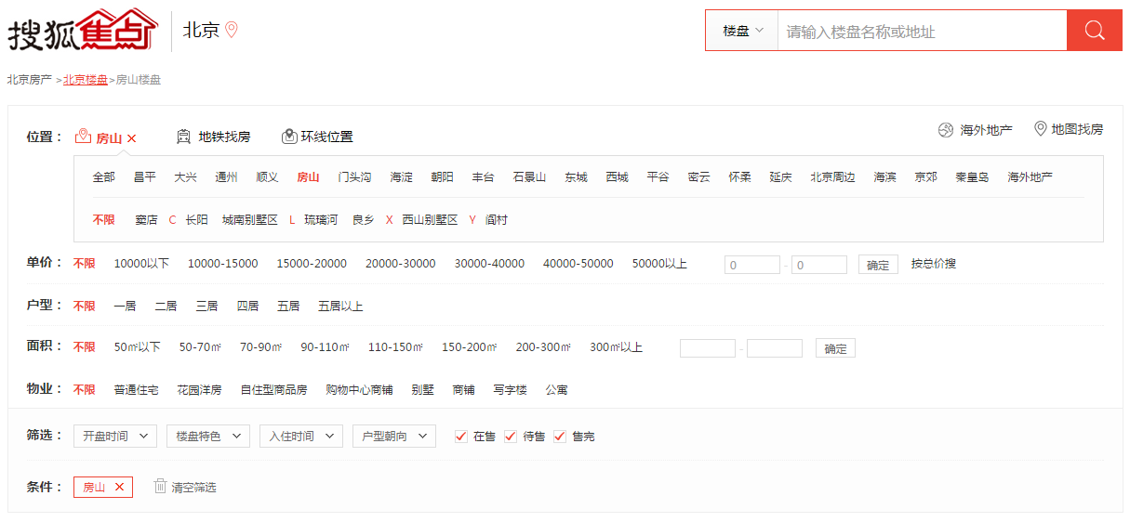Click the red magnifier search button
Image resolution: width=1130 pixels, height=522 pixels.
click(x=1095, y=31)
